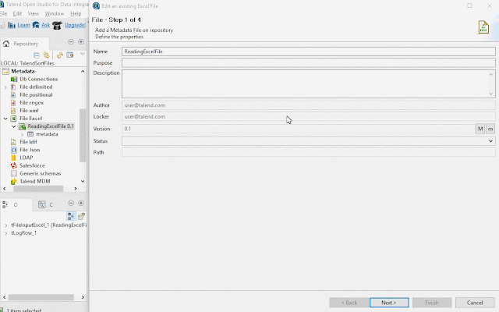
Task: Click the Code Viewer tab icon
Action: [41, 204]
